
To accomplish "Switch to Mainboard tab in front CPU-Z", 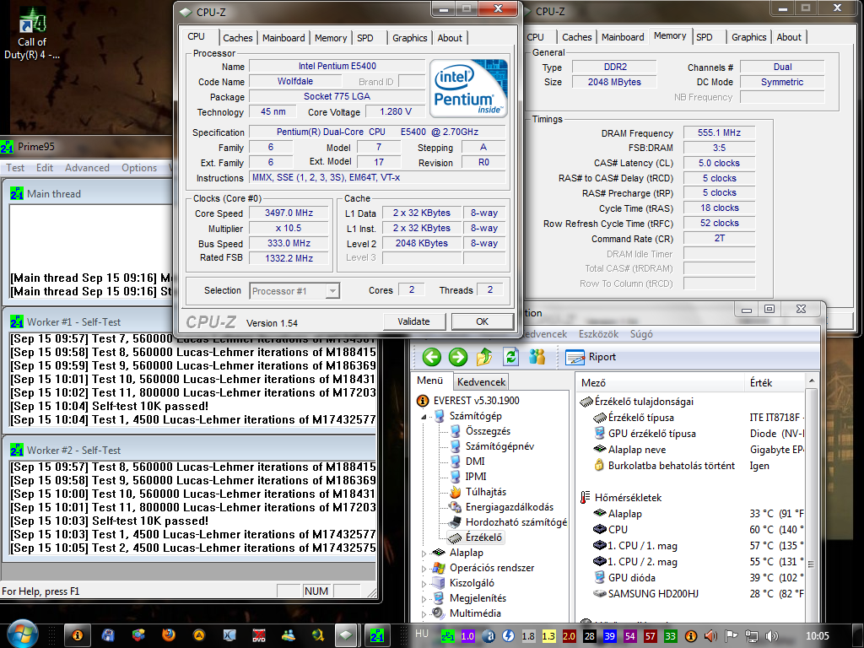I will 283,38.
